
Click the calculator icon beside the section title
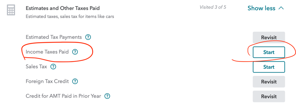pos(11,10)
